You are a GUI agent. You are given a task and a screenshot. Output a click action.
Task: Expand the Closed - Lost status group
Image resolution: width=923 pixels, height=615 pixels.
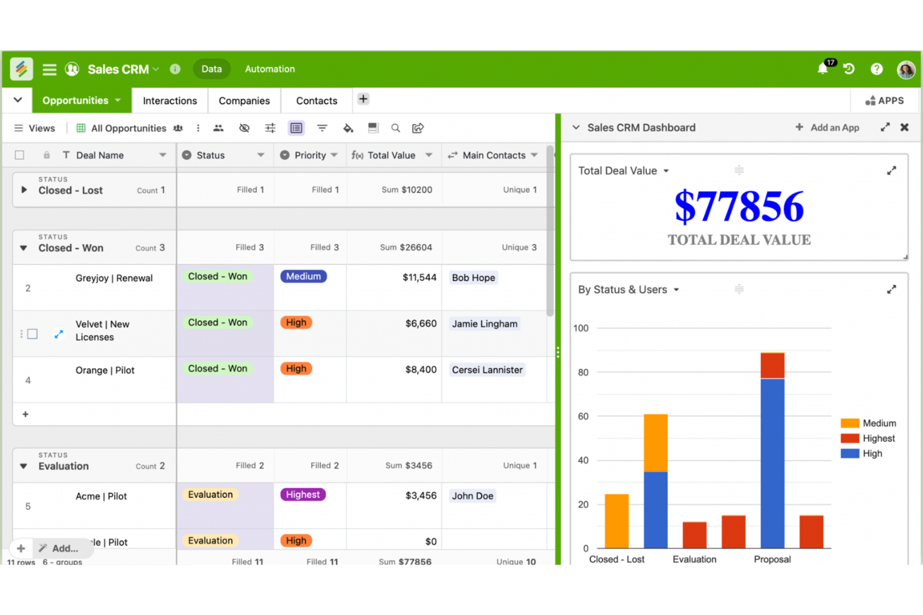coord(24,190)
